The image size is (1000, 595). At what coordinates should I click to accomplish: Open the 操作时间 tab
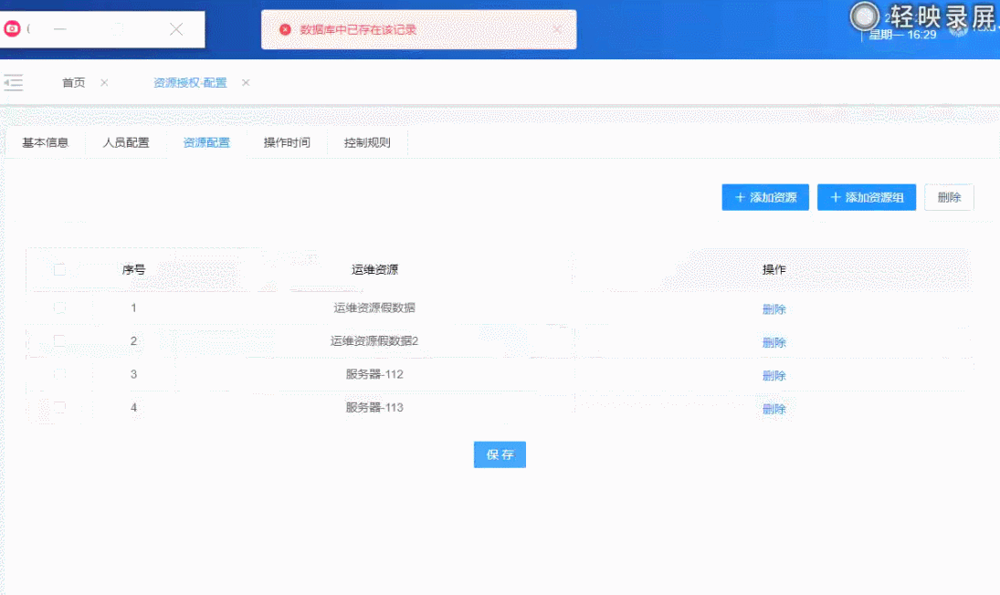point(287,142)
